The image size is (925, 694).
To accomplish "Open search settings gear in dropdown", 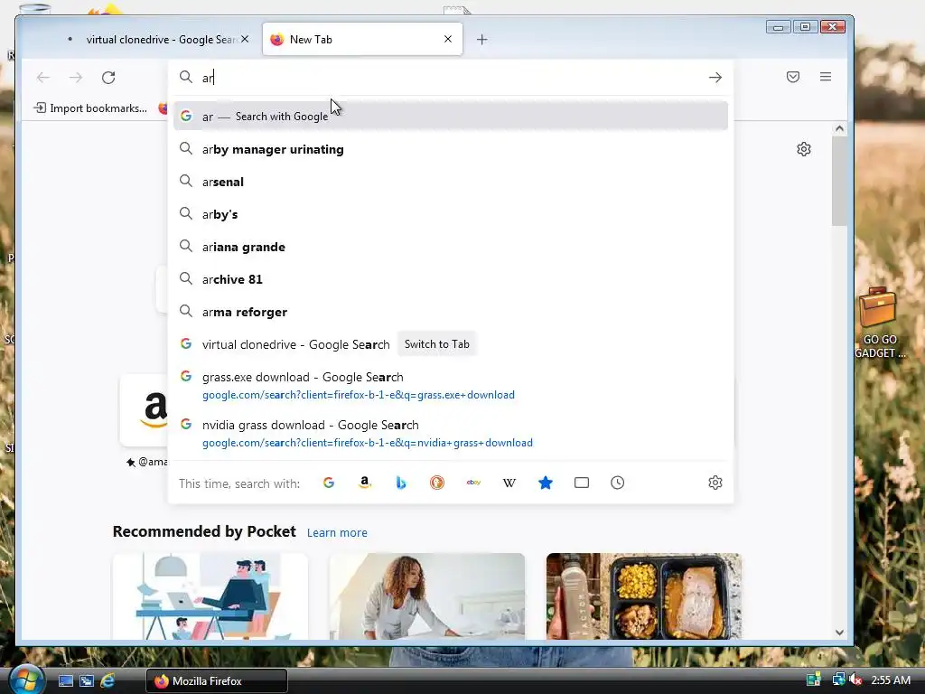I will (x=715, y=483).
